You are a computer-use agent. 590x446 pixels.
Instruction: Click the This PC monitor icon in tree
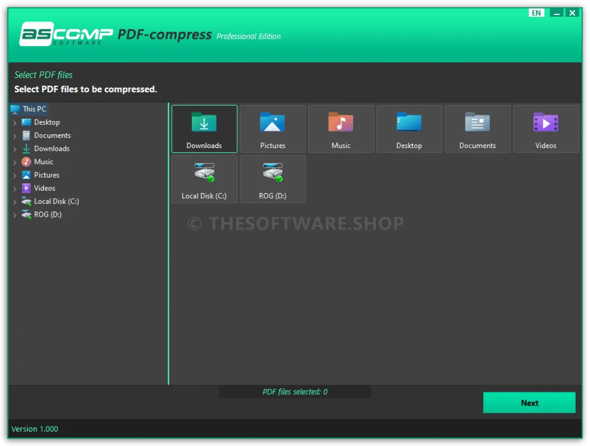pyautogui.click(x=15, y=109)
